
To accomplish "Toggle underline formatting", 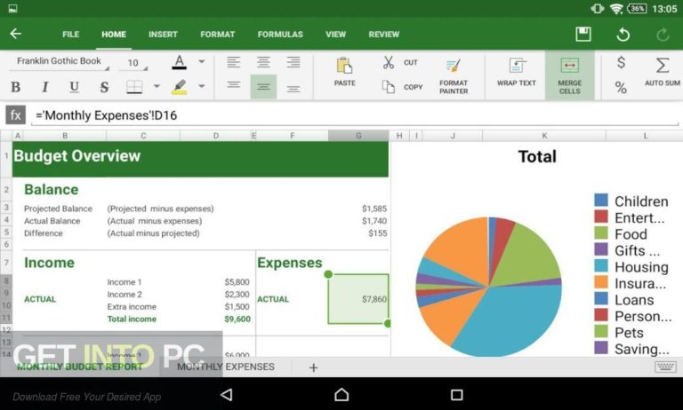I will pyautogui.click(x=74, y=87).
